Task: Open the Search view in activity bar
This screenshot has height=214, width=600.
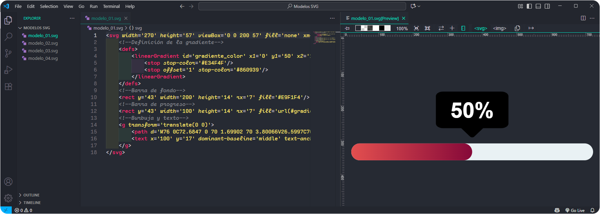Action: tap(8, 36)
